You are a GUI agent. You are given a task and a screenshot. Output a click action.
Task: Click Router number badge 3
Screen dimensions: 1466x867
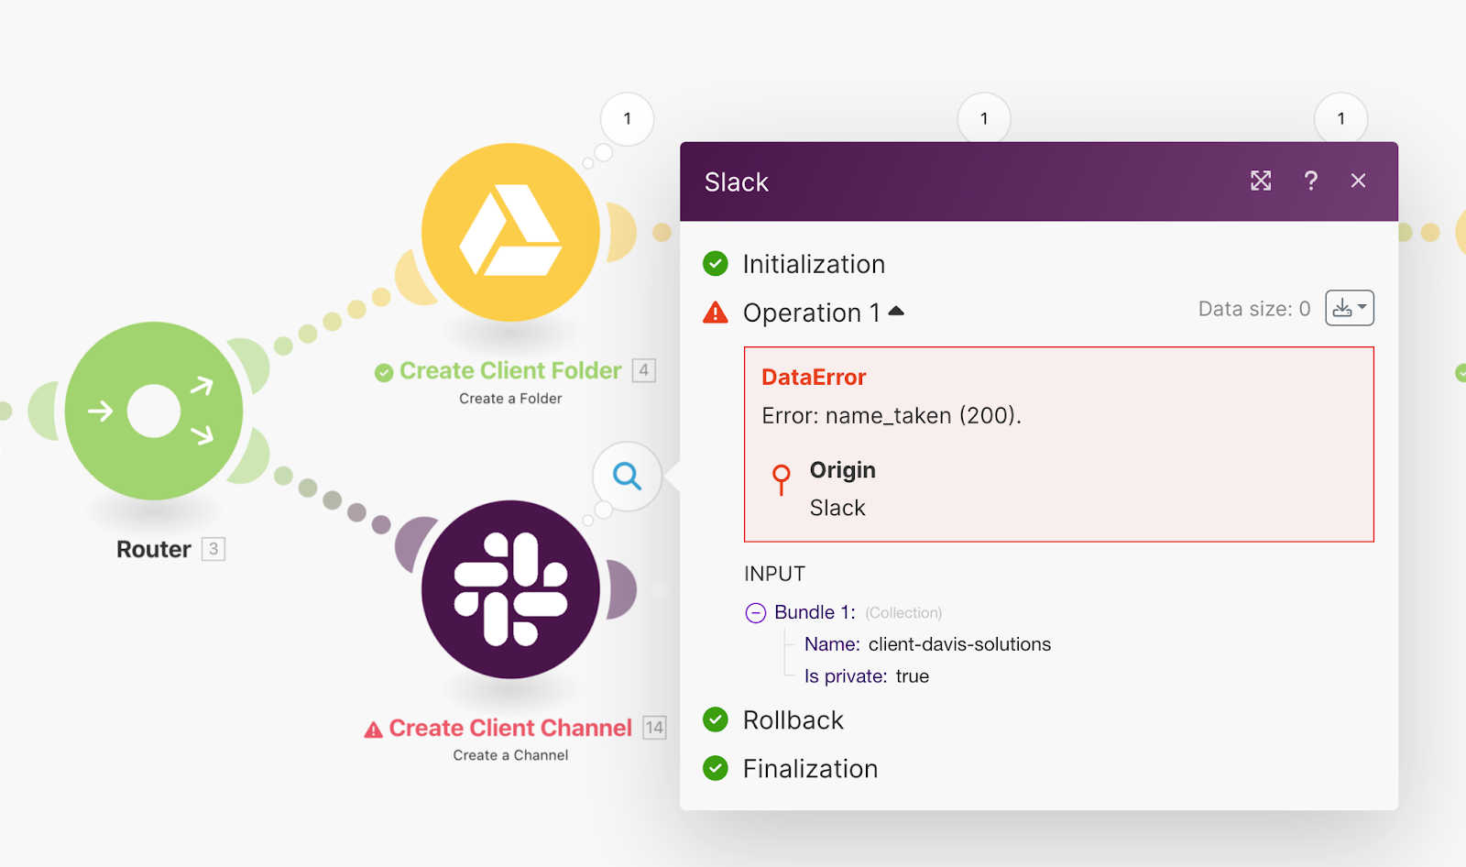coord(213,549)
